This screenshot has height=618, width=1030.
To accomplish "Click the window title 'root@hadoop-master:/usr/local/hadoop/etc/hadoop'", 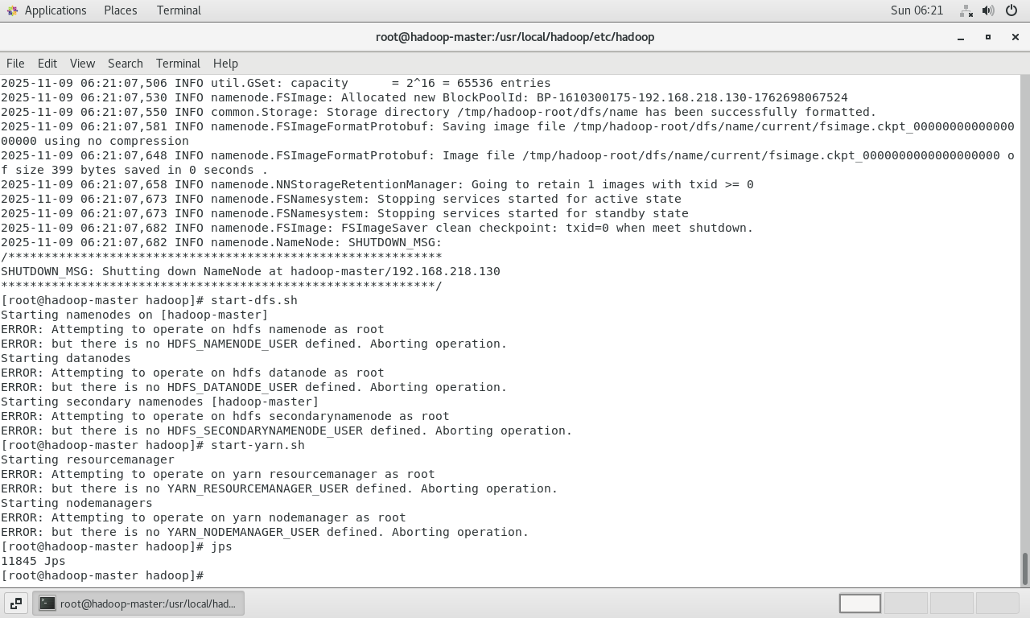I will point(515,37).
